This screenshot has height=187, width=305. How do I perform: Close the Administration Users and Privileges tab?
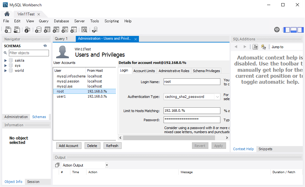[135, 39]
